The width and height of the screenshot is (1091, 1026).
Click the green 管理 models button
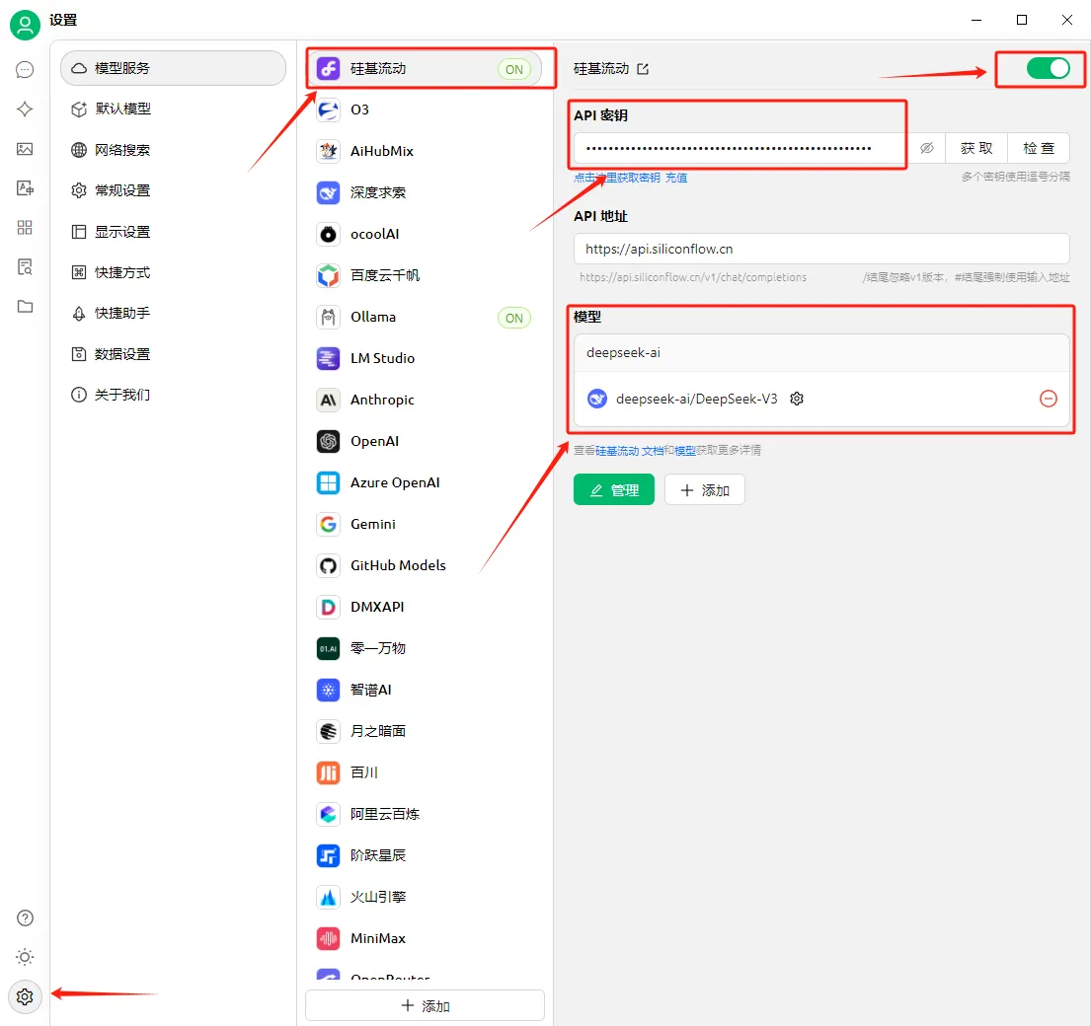614,490
